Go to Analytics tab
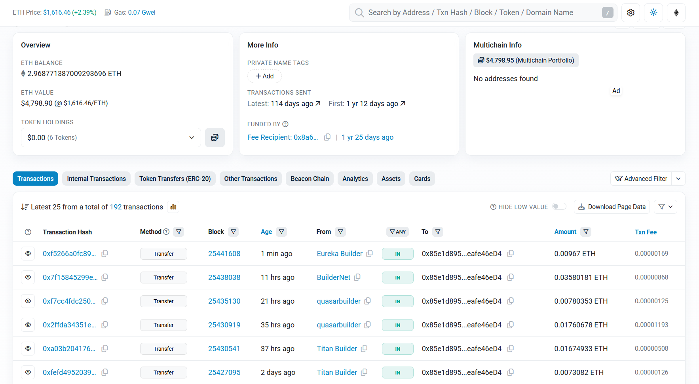699x384 pixels. click(355, 179)
